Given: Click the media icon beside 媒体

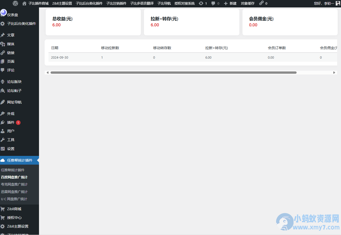Looking at the screenshot, I should (3, 44).
